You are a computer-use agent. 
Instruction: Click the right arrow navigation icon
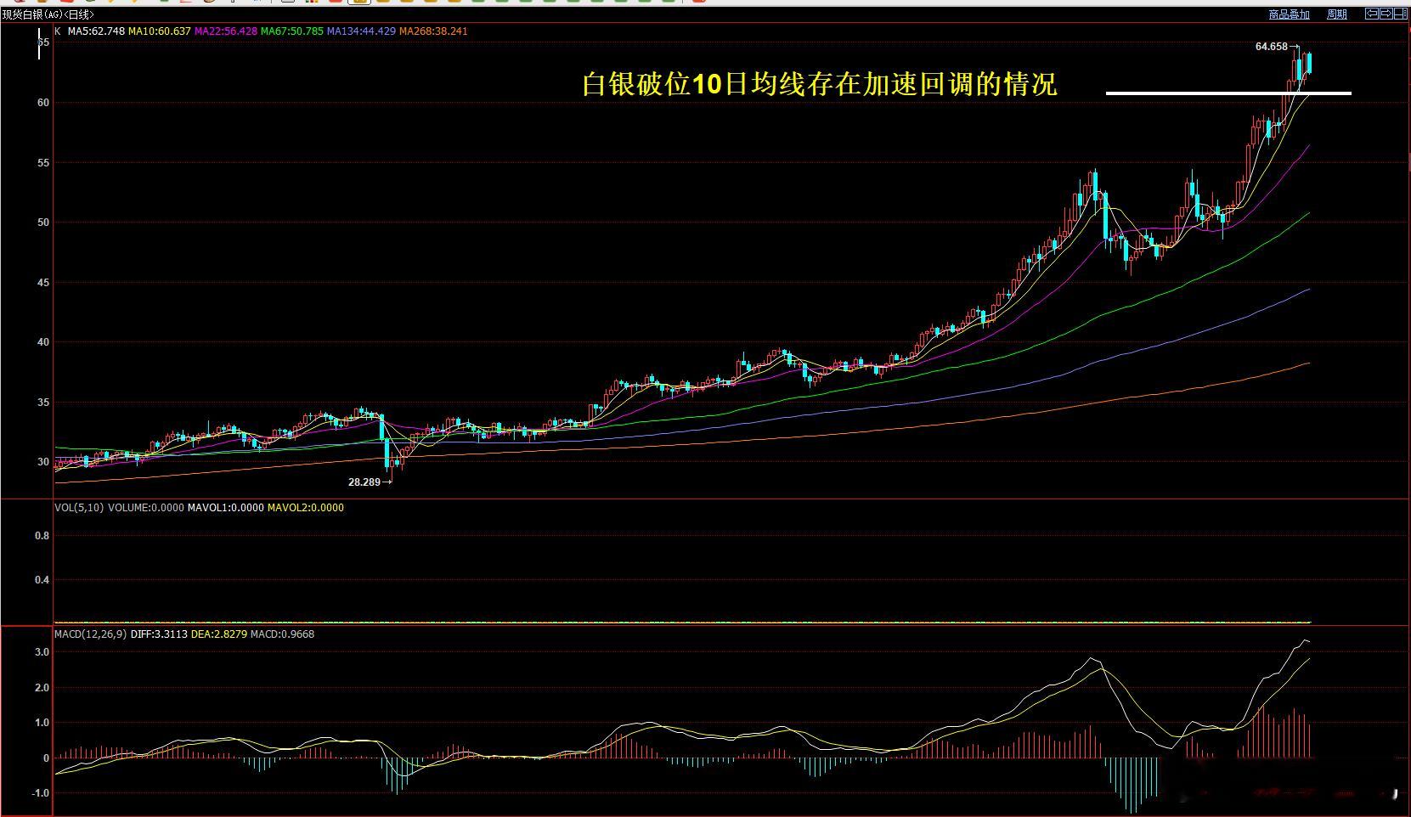point(1386,14)
